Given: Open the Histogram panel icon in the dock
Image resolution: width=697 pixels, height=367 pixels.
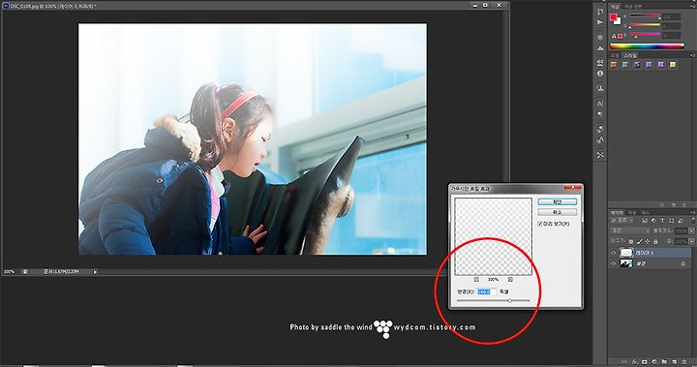Looking at the screenshot, I should [x=600, y=47].
